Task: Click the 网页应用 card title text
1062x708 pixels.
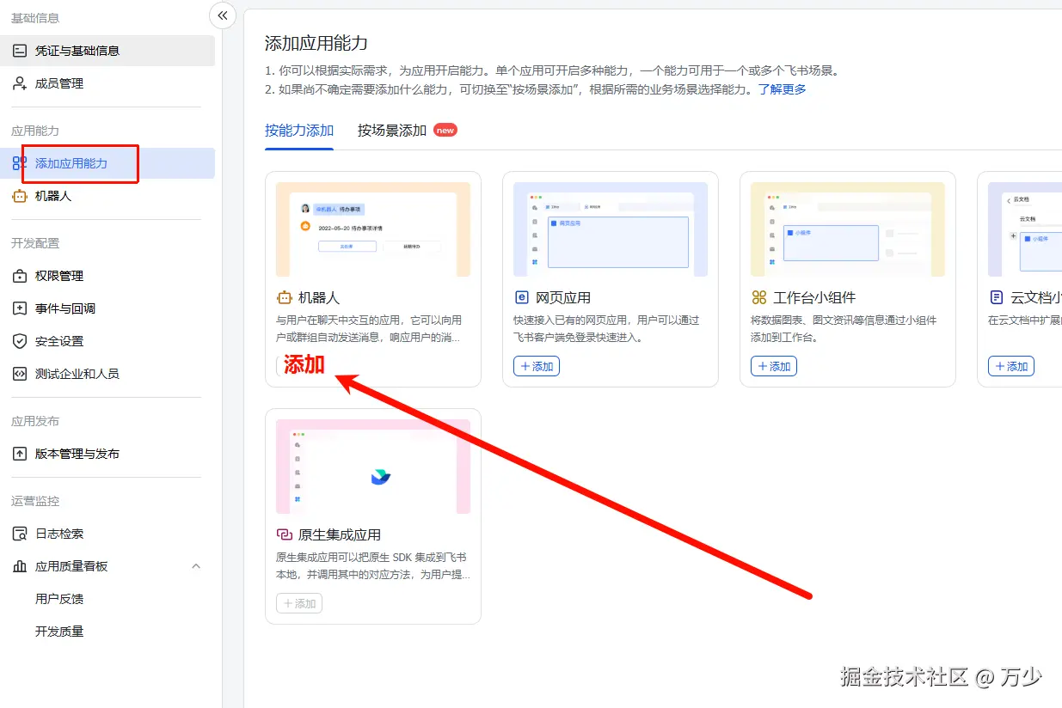Action: click(563, 297)
